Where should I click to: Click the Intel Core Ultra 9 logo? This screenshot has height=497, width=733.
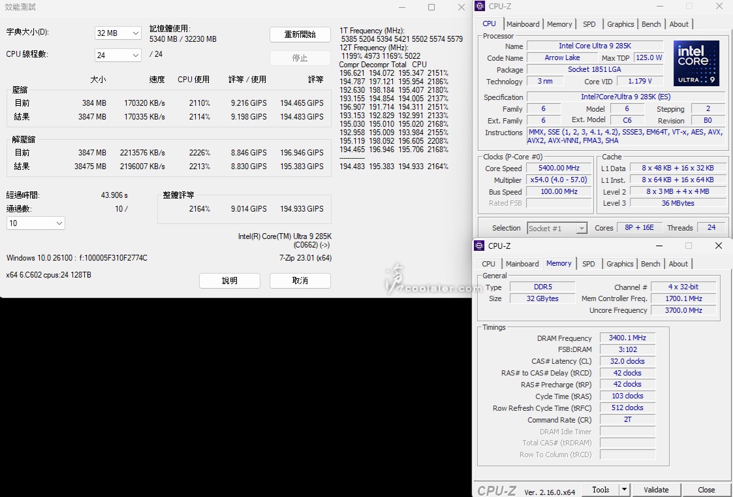696,63
